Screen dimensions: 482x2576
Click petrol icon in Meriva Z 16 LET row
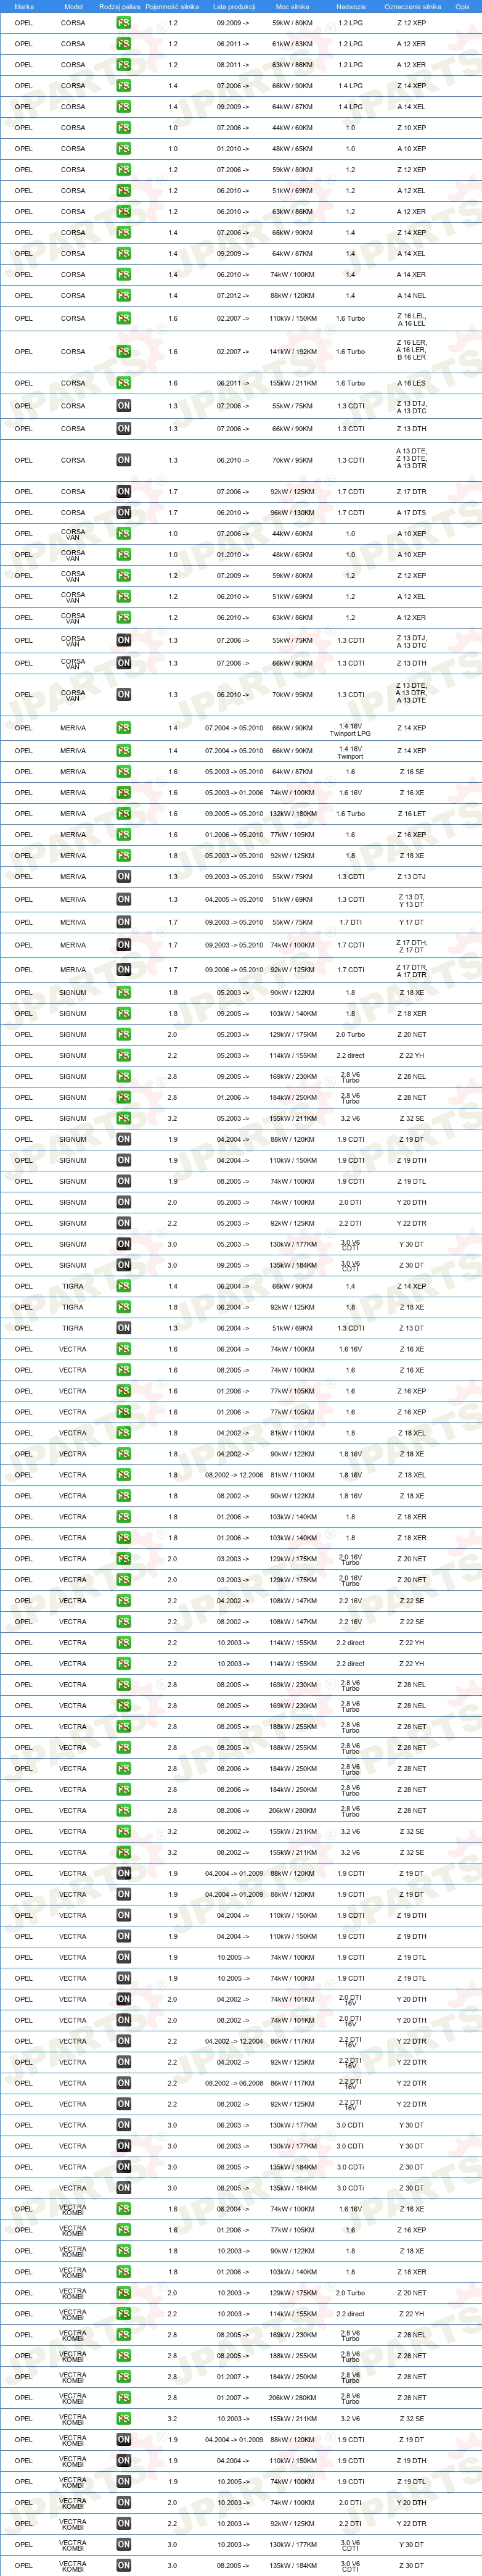pyautogui.click(x=123, y=813)
